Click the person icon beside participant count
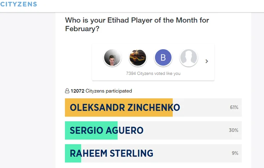264x168 pixels. pos(67,91)
